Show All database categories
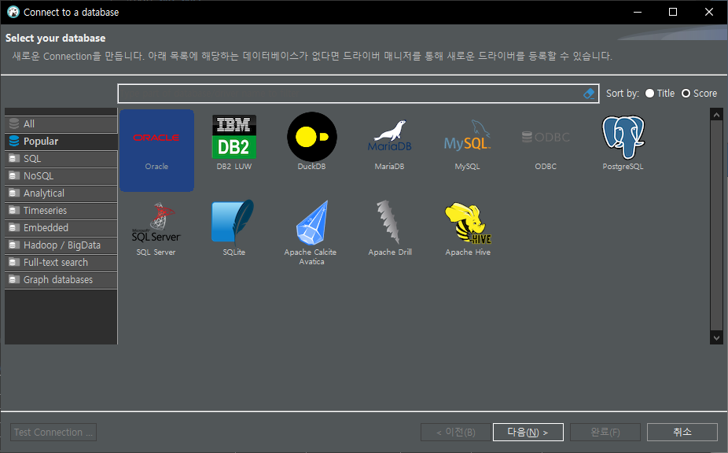The image size is (728, 453). [61, 124]
